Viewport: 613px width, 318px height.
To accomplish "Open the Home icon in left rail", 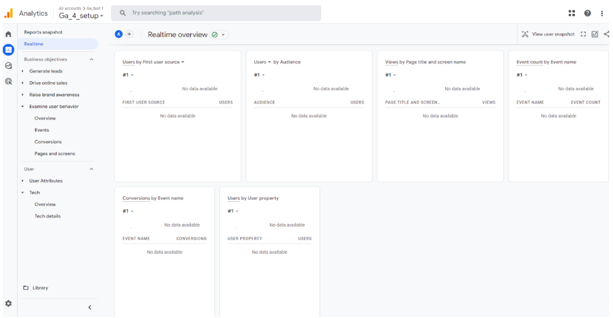I will coord(8,34).
